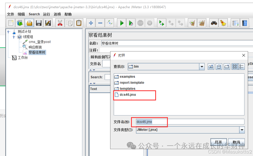
Task: Start the test with green play icon
Action: [122, 23]
